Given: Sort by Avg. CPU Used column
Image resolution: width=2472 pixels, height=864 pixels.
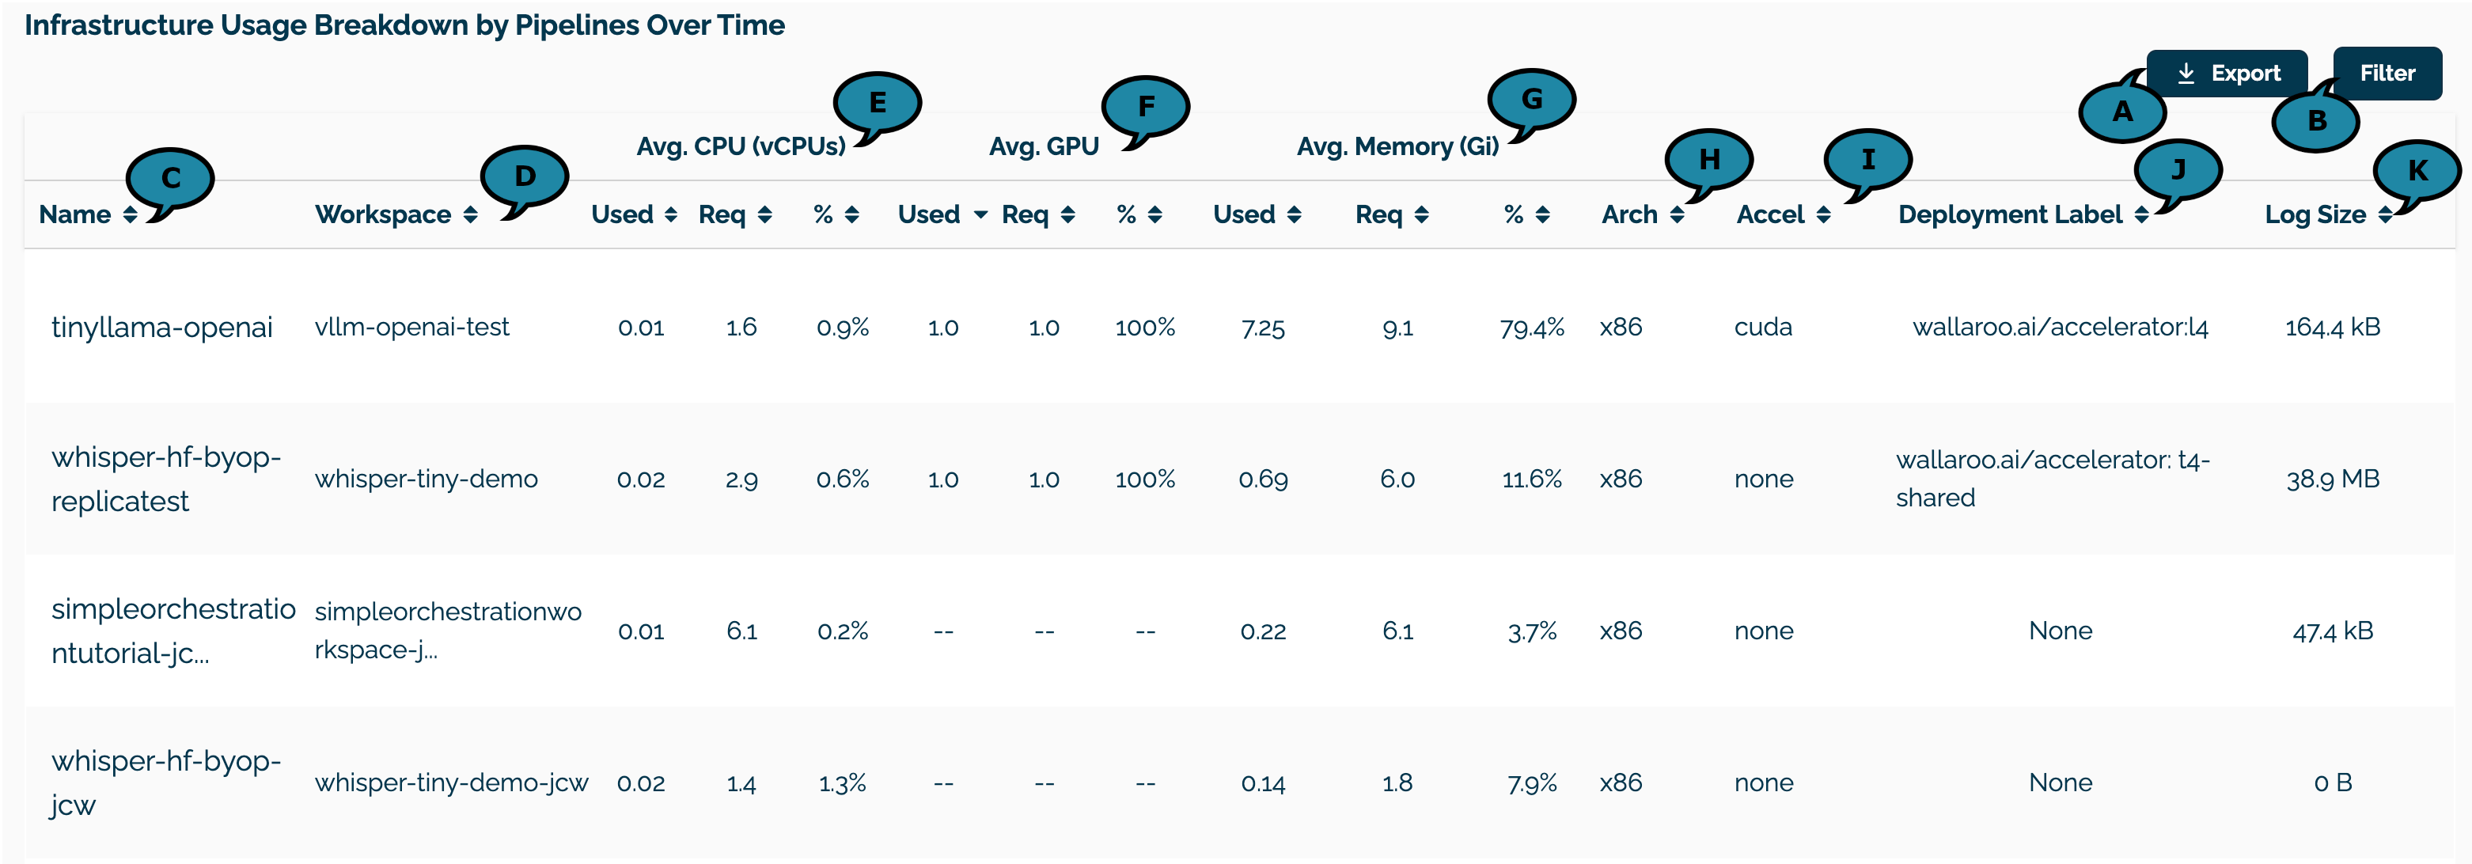Looking at the screenshot, I should tap(671, 215).
